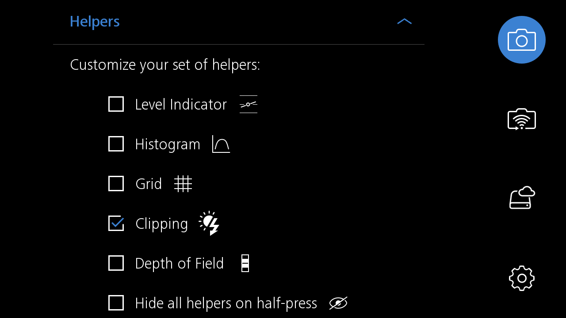Collapse the Helpers section chevron
Viewport: 566px width, 318px height.
[x=404, y=22]
